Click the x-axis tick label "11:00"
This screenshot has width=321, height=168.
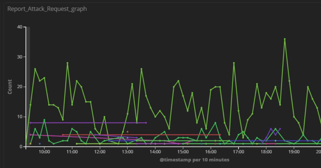[x=72, y=152]
